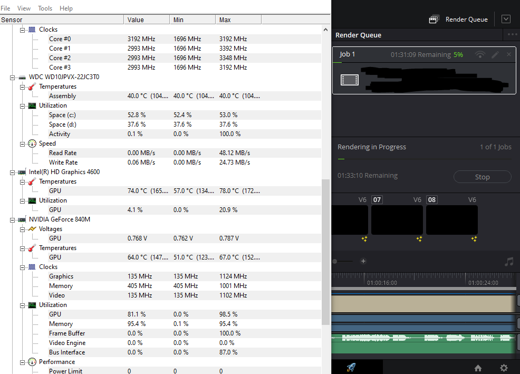Image resolution: width=520 pixels, height=374 pixels.
Task: Click the zoom slider handle
Action: coord(335,261)
